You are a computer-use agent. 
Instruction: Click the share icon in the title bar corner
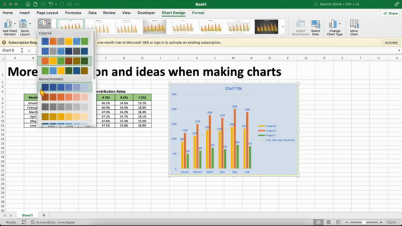coord(397,4)
